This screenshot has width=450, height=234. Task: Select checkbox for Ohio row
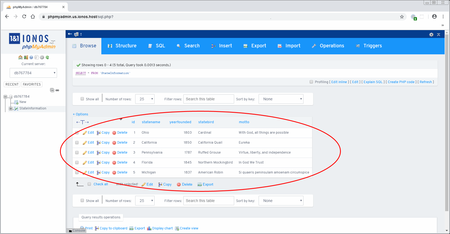[x=77, y=133]
